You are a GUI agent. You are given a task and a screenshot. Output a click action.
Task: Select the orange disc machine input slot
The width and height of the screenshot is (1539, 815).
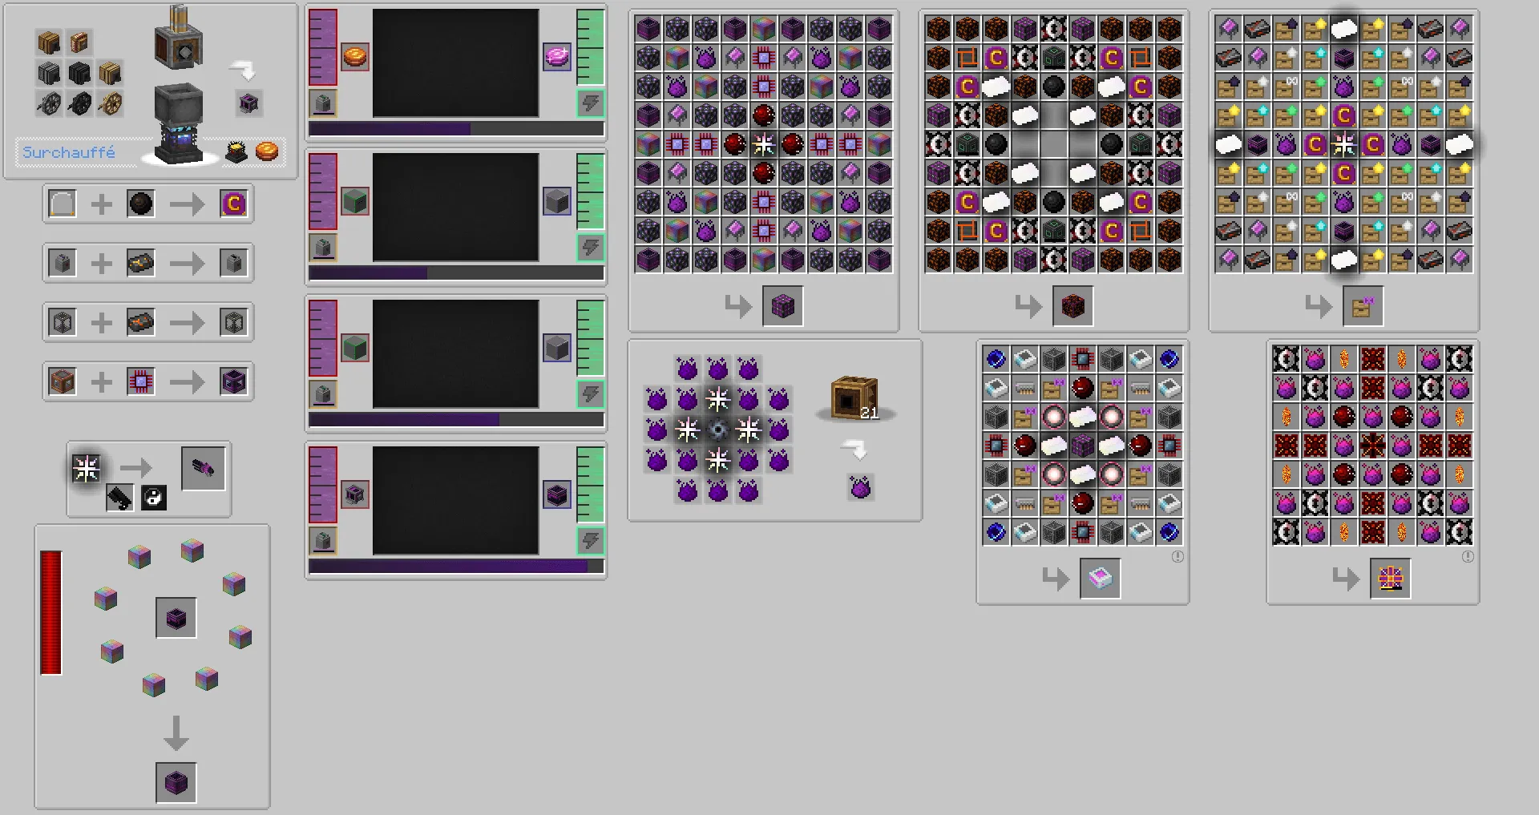[x=355, y=56]
